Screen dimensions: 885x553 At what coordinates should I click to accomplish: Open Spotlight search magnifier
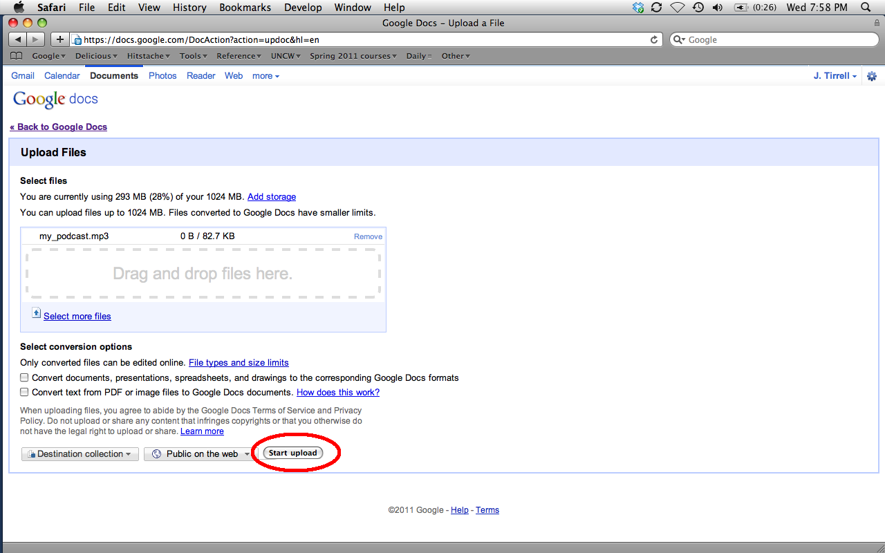click(866, 8)
